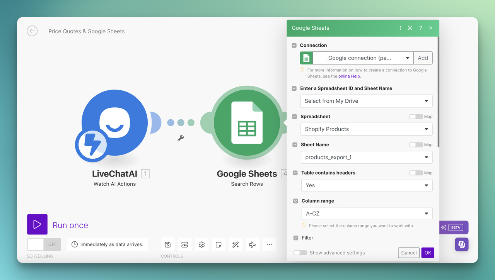Open the Yes headers dropdown

point(367,185)
